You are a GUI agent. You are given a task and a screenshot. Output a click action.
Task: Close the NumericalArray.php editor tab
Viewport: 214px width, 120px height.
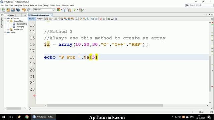coord(51,15)
